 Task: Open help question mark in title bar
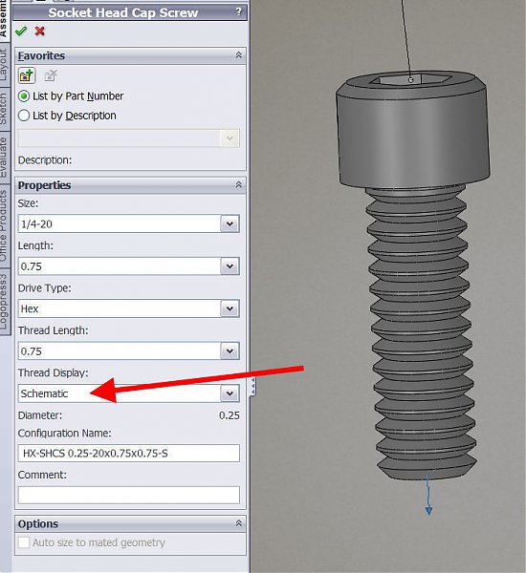pyautogui.click(x=239, y=12)
